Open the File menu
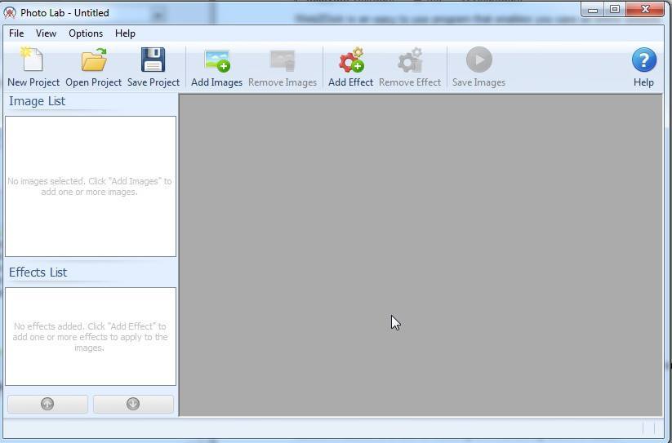The image size is (672, 443). (x=16, y=33)
